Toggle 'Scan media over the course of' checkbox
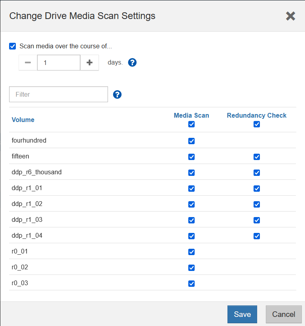The height and width of the screenshot is (326, 305). (x=12, y=46)
